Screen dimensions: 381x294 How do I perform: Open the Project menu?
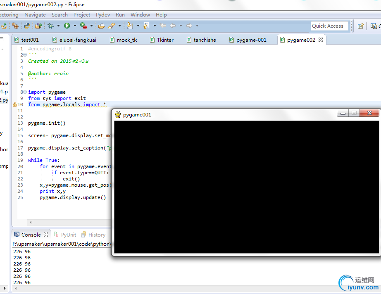coord(82,15)
